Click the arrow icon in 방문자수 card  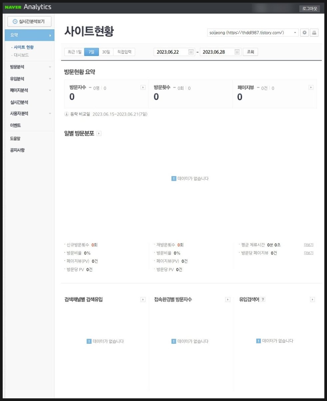click(143, 88)
